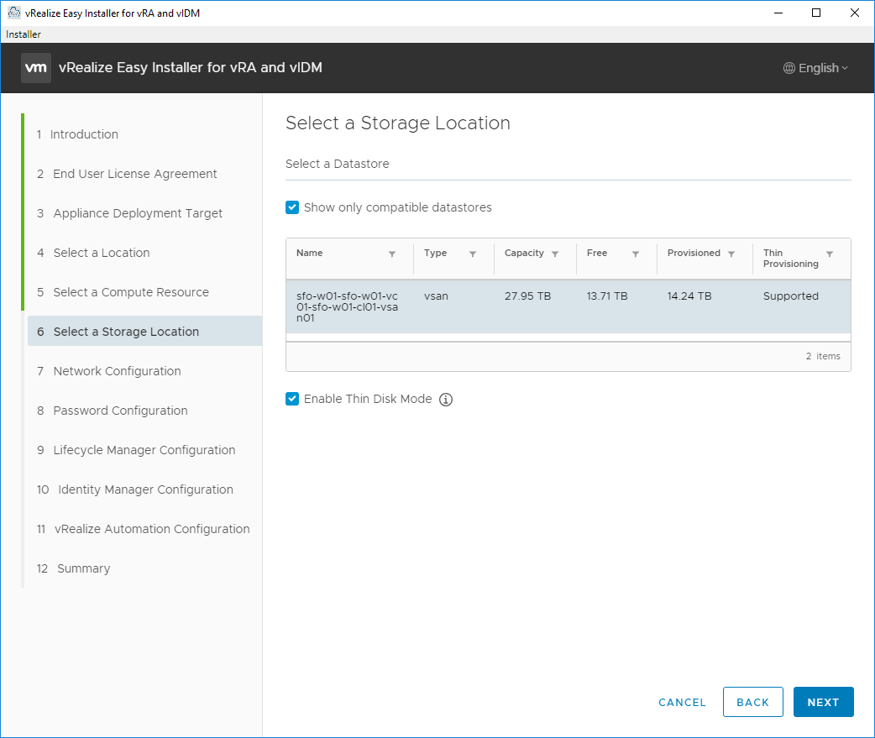Minimize the installer window
The image size is (875, 738).
point(778,13)
